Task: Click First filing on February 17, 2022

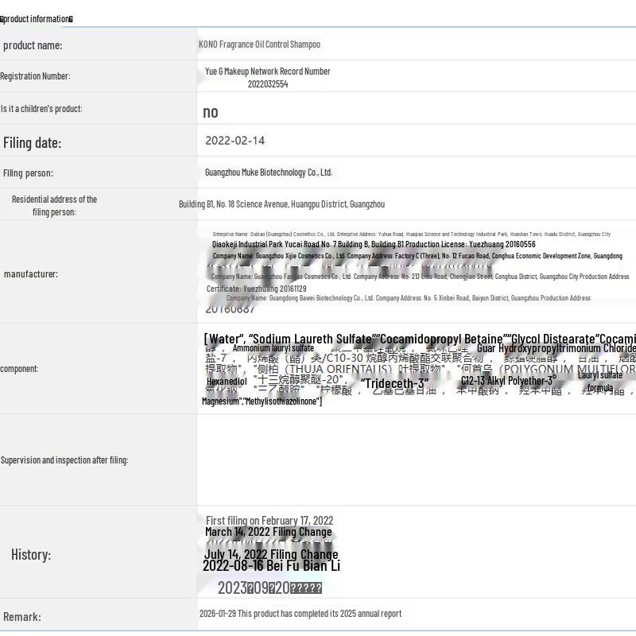Action: [x=270, y=521]
